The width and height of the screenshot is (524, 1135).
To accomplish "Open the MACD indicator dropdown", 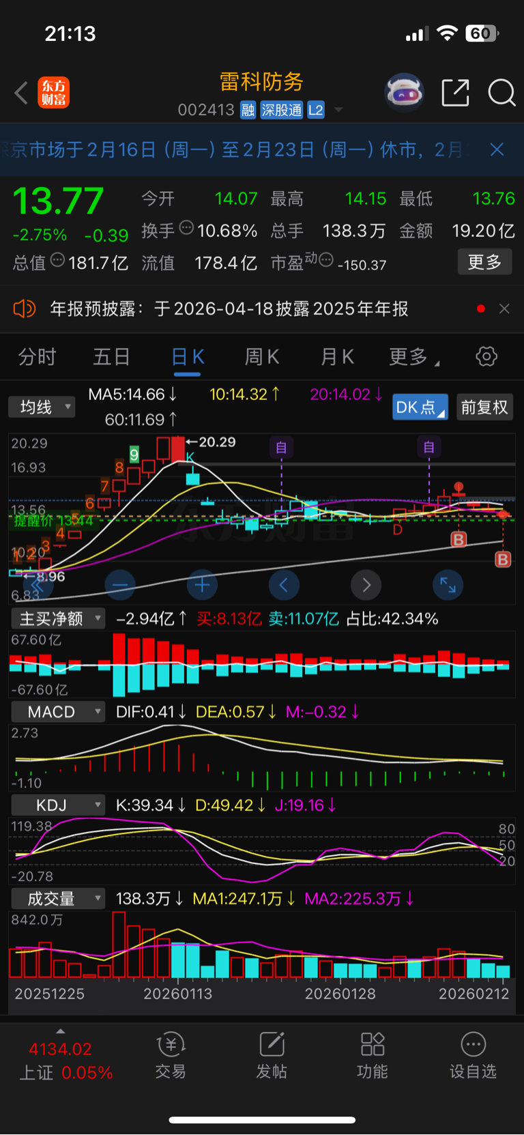I will click(x=58, y=712).
